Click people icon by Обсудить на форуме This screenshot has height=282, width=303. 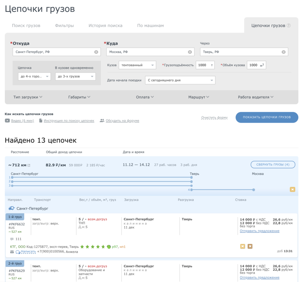[x=102, y=121]
